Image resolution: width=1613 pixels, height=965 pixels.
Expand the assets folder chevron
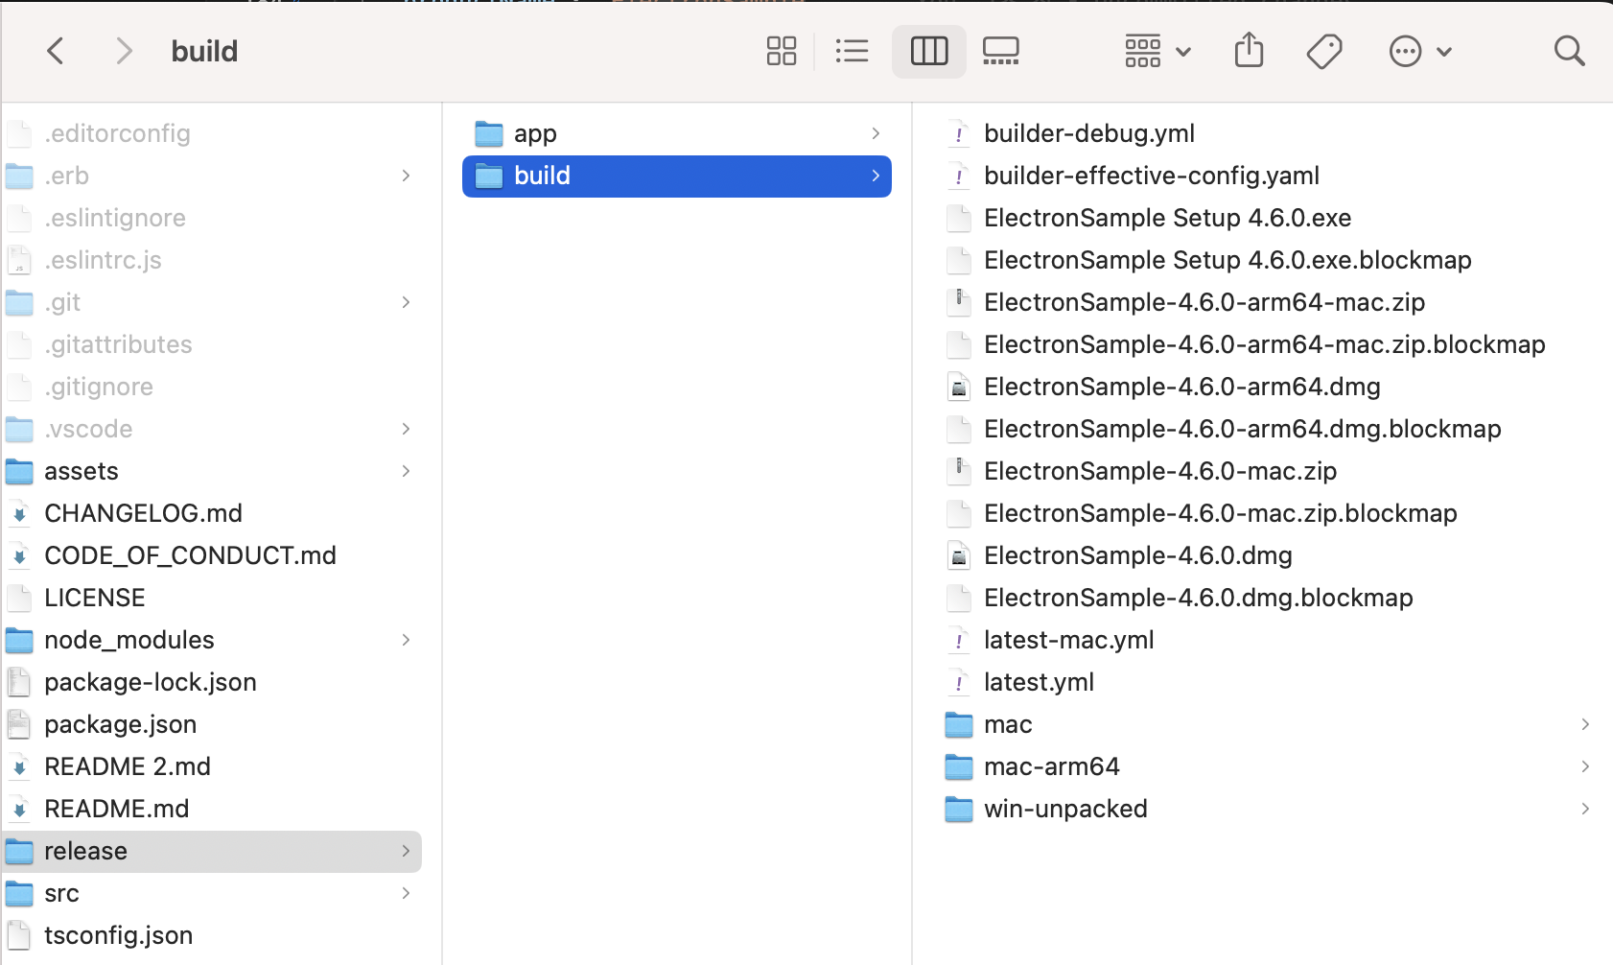[407, 471]
